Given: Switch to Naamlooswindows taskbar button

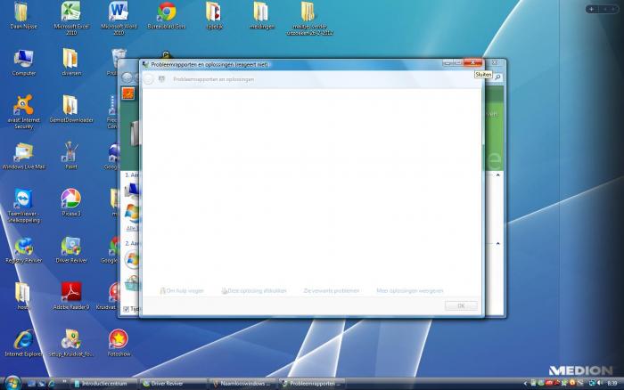Looking at the screenshot, I should click(242, 384).
